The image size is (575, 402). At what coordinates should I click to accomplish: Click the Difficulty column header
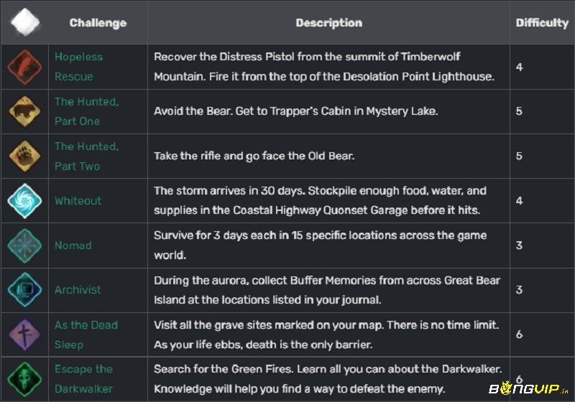(542, 23)
